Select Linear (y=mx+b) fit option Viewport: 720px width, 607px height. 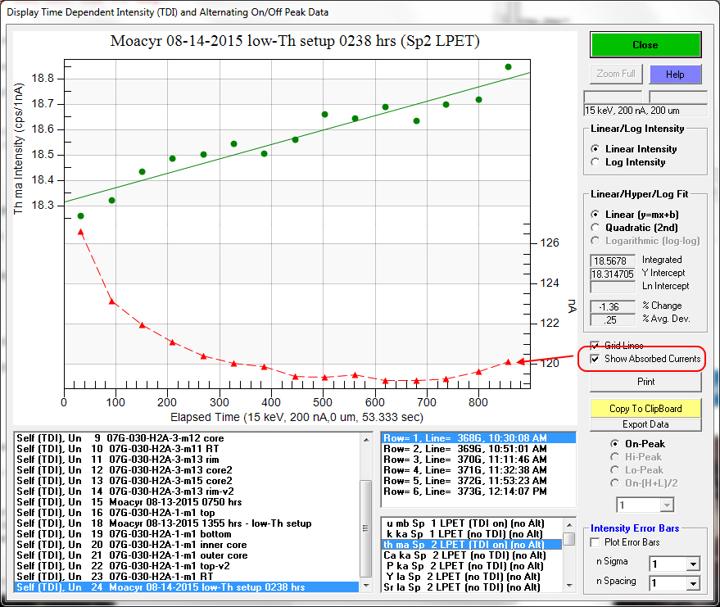(x=595, y=215)
